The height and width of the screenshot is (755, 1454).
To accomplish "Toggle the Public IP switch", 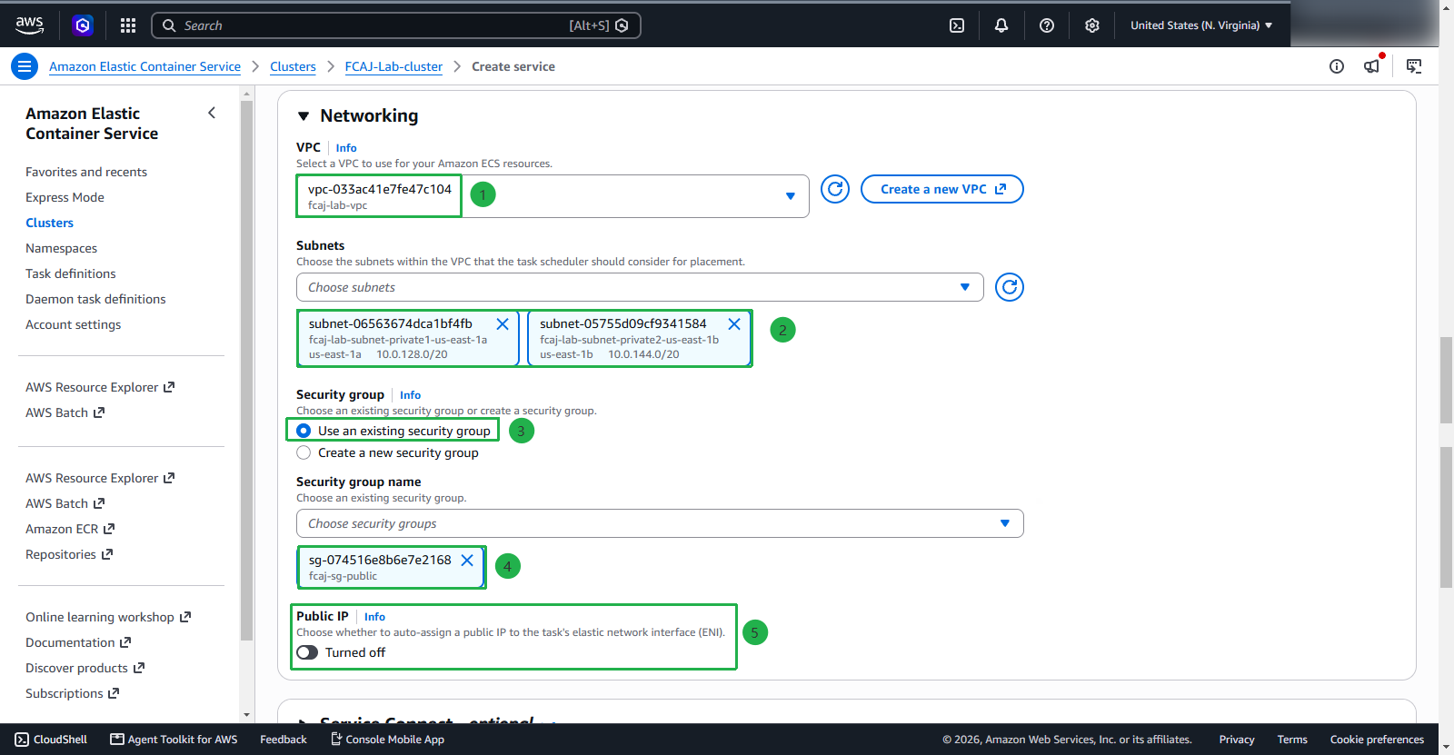I will (307, 652).
